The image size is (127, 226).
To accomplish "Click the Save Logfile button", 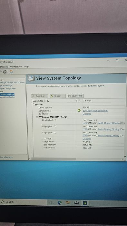I will 76,96.
